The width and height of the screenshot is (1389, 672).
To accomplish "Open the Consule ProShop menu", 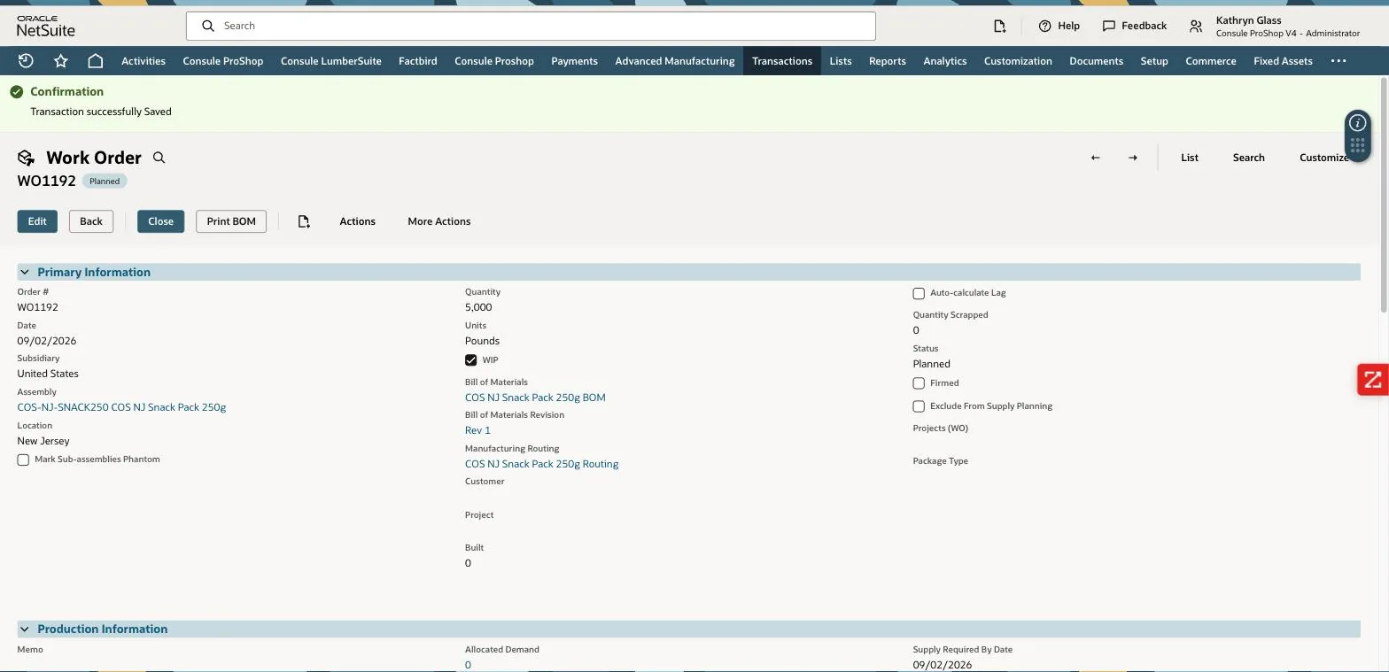I will [x=223, y=61].
